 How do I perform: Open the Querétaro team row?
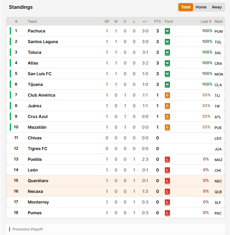115,181
